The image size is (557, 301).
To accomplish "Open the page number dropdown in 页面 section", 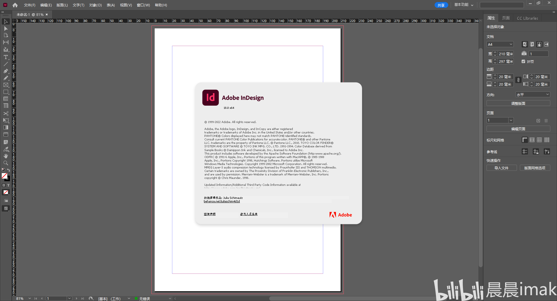I will pos(511,120).
